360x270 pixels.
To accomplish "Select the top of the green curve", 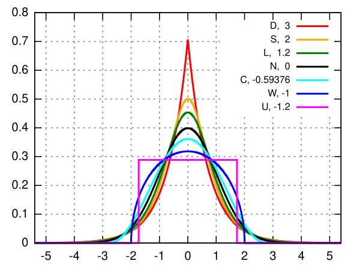I will tap(188, 112).
